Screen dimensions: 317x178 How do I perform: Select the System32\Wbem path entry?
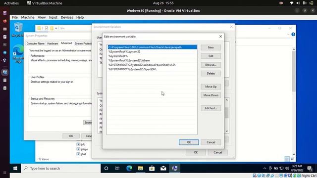[x=152, y=60]
